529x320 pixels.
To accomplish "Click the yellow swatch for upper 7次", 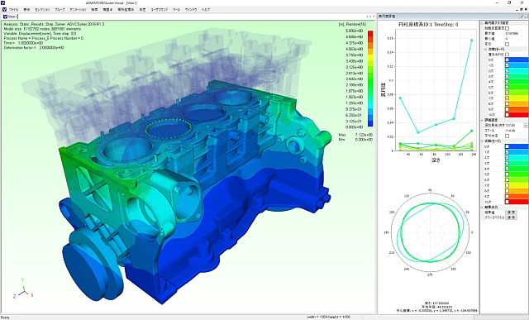I will [519, 98].
